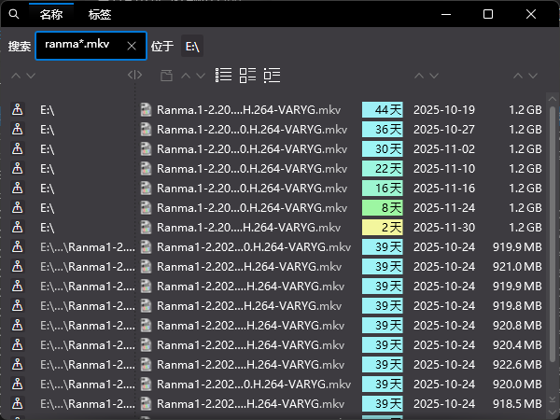Click the yellow 2天 age cell
This screenshot has height=420, width=560.
pos(382,227)
